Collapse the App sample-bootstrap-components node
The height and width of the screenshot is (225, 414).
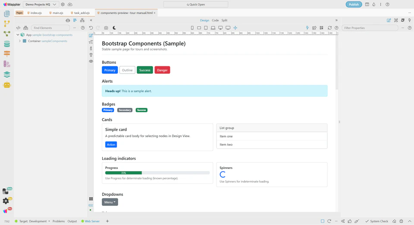(18, 35)
